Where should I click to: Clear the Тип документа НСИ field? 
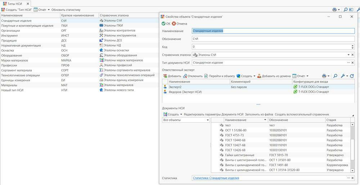pos(352,63)
